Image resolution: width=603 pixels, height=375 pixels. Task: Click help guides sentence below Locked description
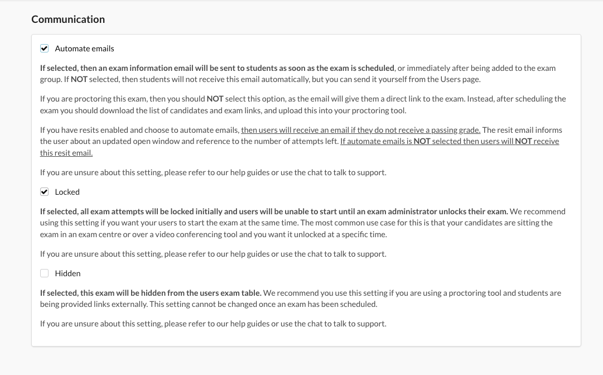(213, 254)
